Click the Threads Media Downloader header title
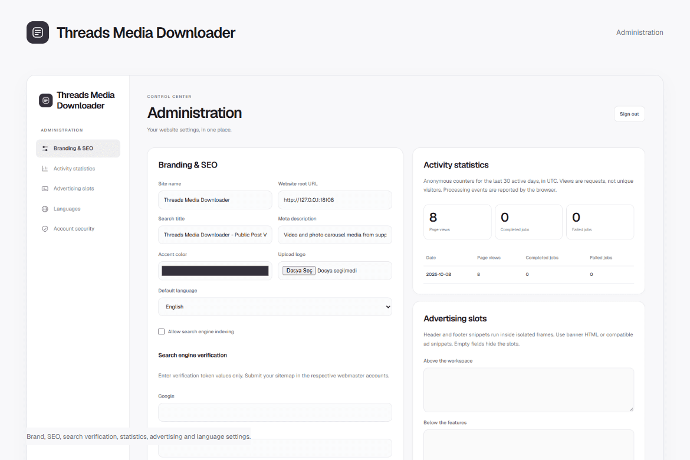The width and height of the screenshot is (690, 460). pyautogui.click(x=146, y=32)
